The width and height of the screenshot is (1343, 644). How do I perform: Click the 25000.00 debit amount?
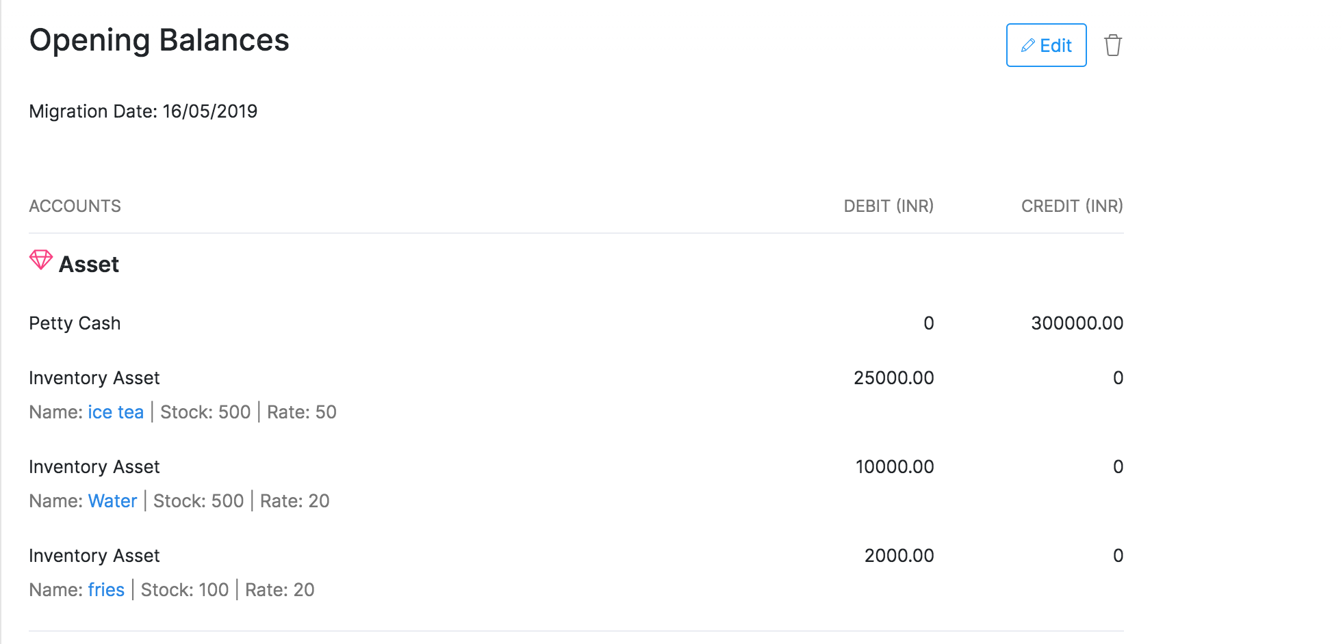[x=893, y=378]
